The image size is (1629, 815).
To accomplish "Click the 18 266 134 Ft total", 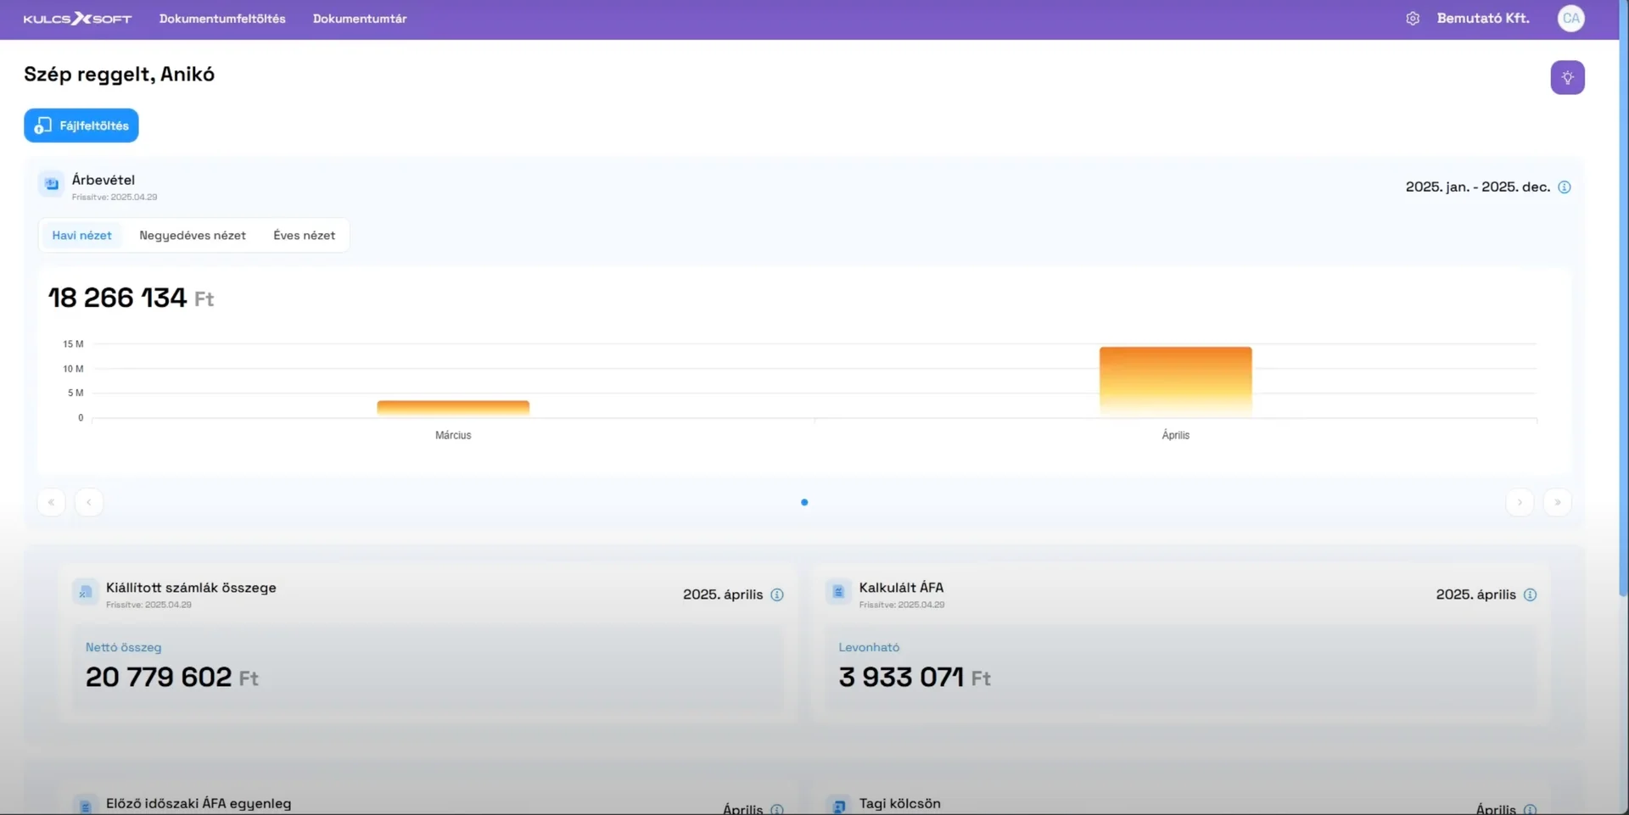I will [131, 298].
